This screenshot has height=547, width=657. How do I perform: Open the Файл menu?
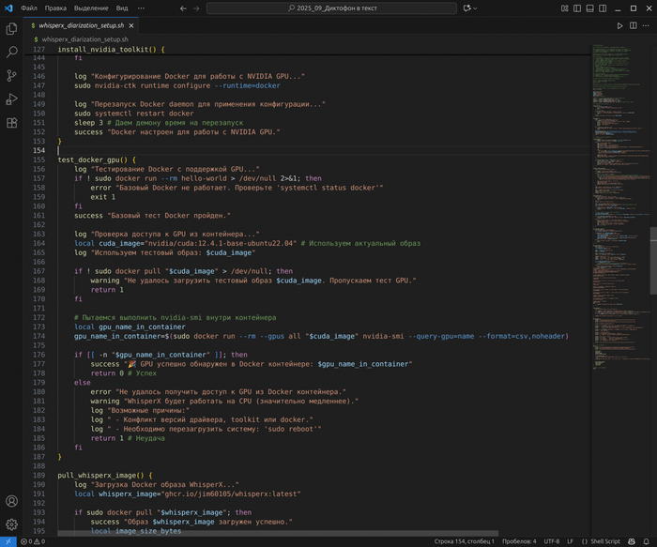(29, 8)
